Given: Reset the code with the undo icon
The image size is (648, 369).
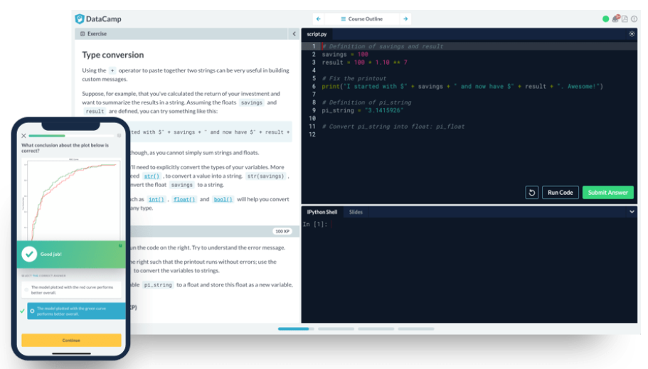Looking at the screenshot, I should point(531,193).
